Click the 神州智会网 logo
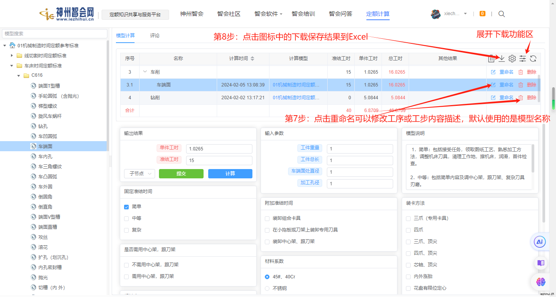 tap(67, 14)
